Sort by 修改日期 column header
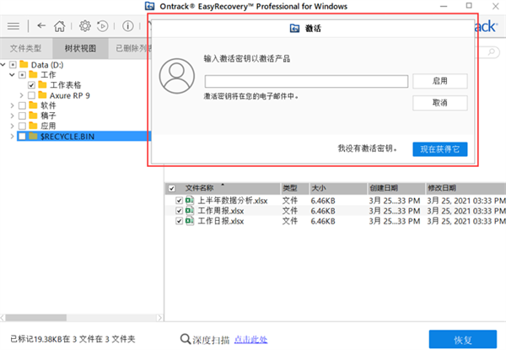Image resolution: width=506 pixels, height=350 pixels. point(466,188)
